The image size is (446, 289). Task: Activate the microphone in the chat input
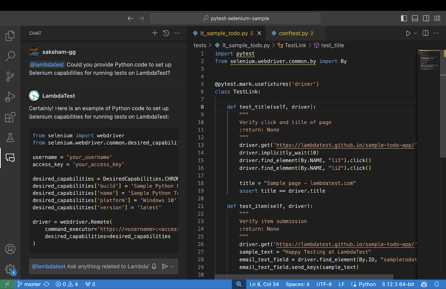[x=154, y=266]
